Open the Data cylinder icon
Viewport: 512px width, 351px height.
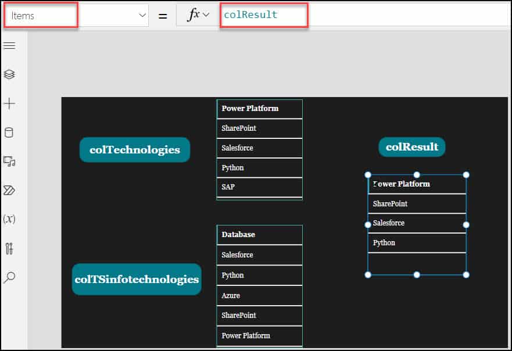[x=9, y=132]
